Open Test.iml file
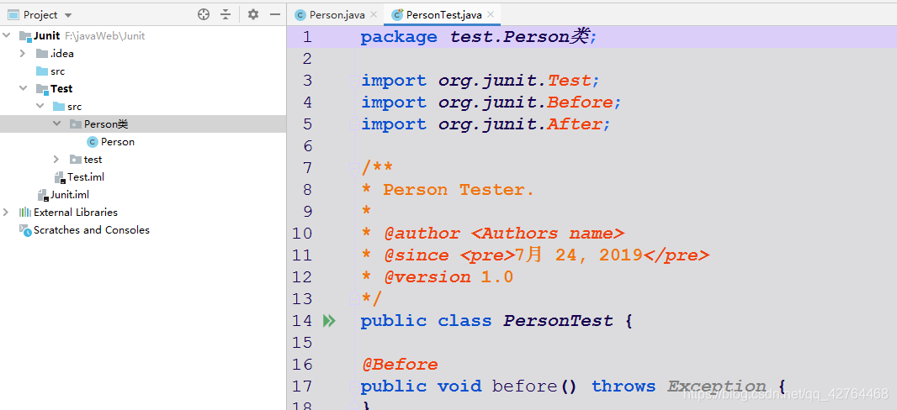The height and width of the screenshot is (410, 897). tap(86, 177)
